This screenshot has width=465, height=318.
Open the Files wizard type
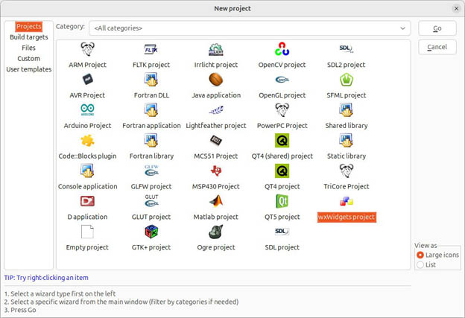pos(29,48)
